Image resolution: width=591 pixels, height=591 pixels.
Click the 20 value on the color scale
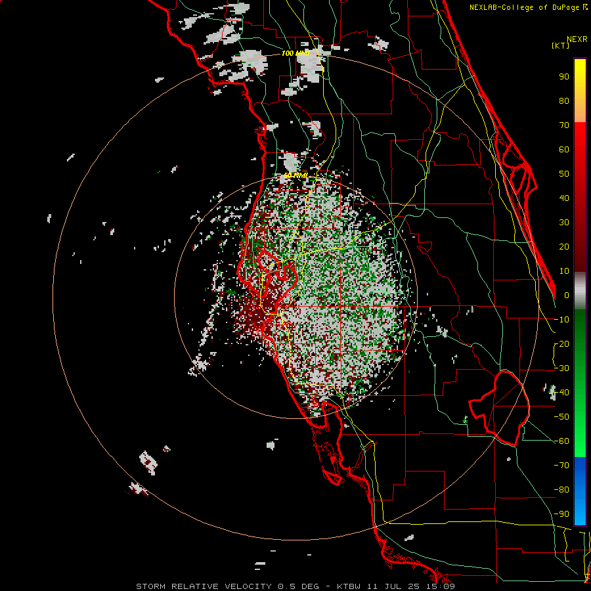pyautogui.click(x=564, y=247)
